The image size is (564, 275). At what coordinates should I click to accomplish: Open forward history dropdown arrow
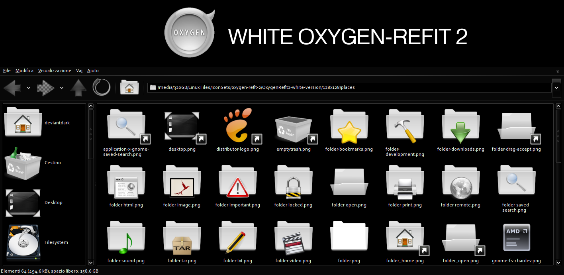click(62, 88)
